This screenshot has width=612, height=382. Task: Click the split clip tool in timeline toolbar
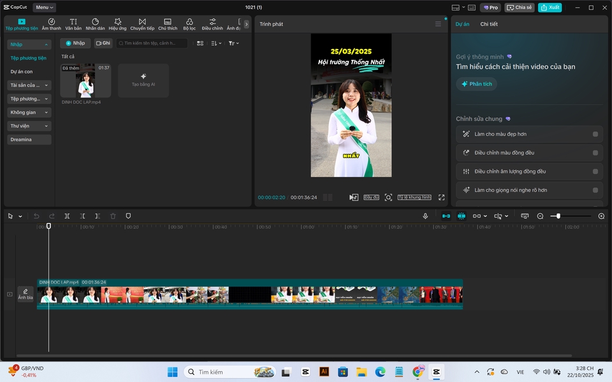(67, 216)
